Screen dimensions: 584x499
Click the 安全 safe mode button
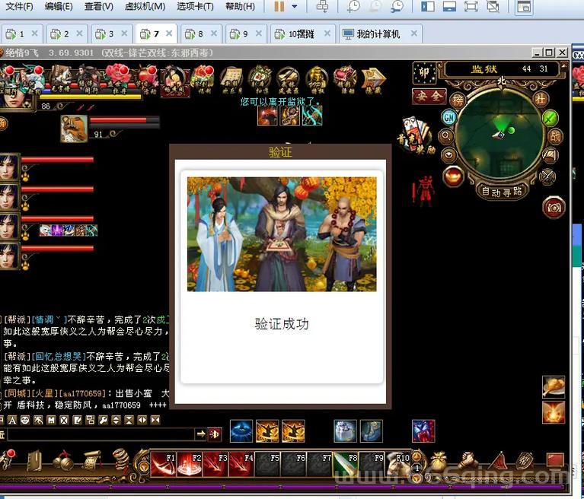point(429,96)
